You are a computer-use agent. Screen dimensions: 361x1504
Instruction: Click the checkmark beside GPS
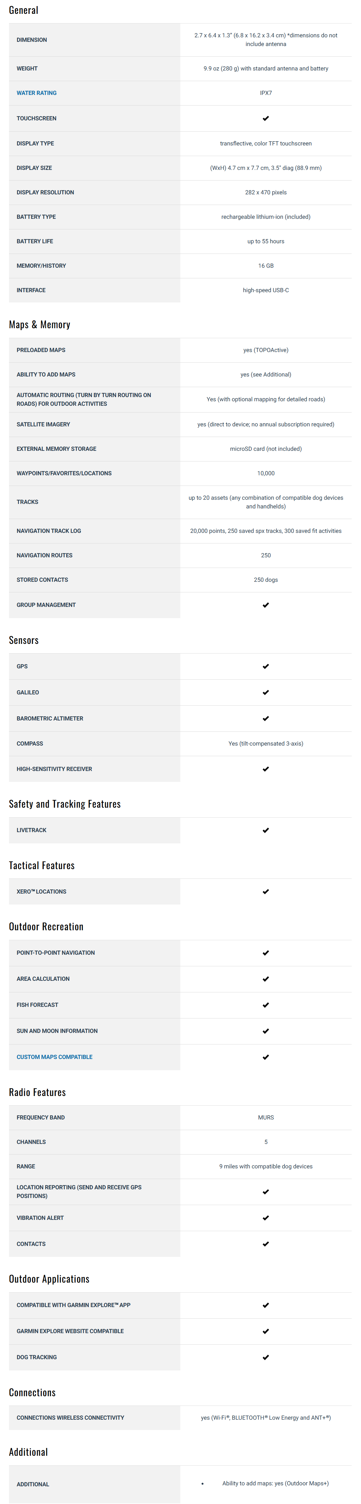[265, 666]
